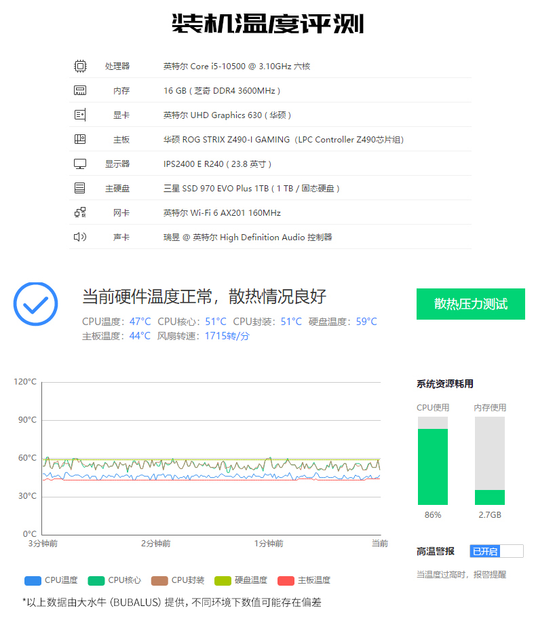The image size is (536, 623).
Task: Click the 硬盘温度 59°C value
Action: [x=366, y=322]
